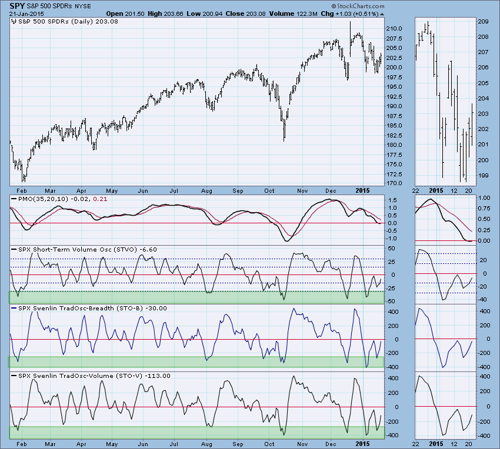Click the 1.00 label on zoomed PMO panel
Viewport: 500px width, 449px height.
[x=484, y=197]
